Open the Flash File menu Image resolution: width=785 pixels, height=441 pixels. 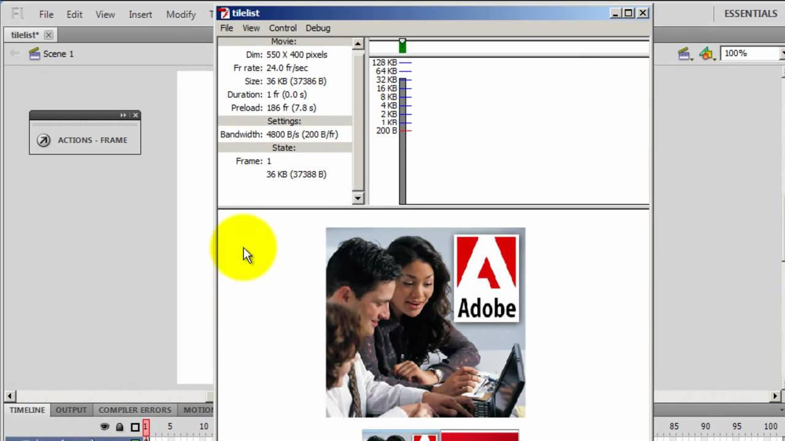coord(46,14)
